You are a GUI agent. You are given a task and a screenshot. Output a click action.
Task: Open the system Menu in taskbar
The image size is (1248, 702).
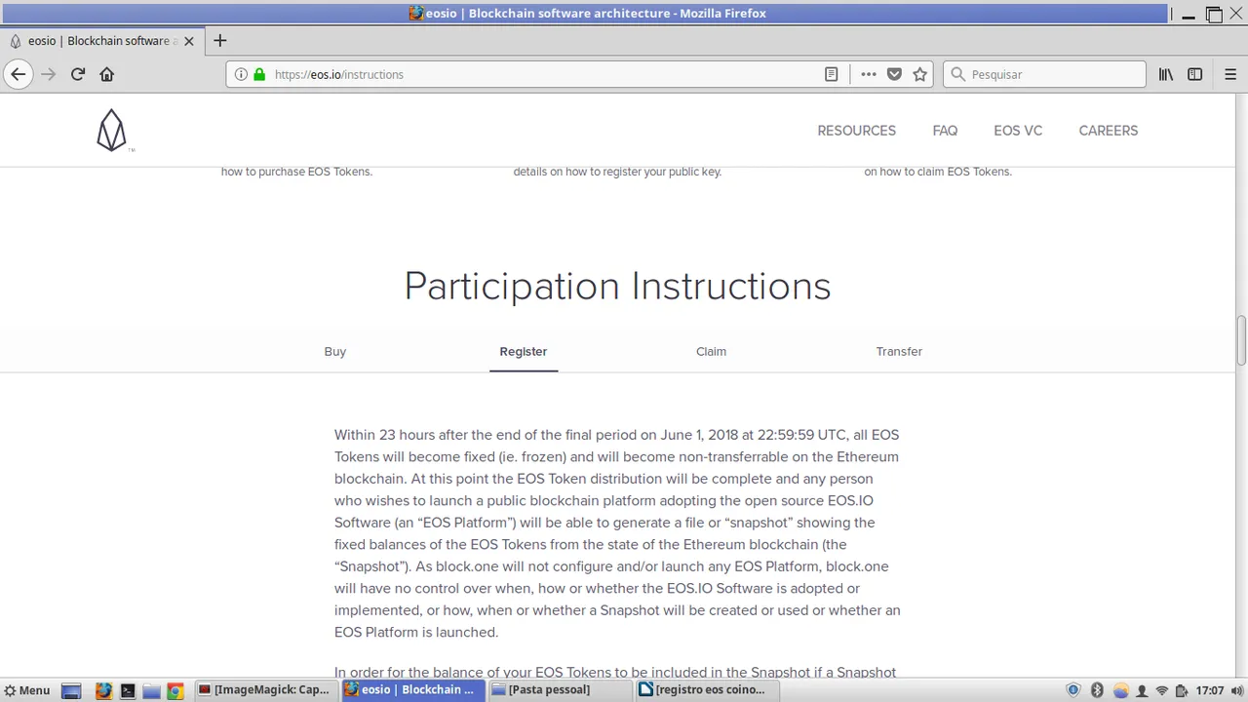pyautogui.click(x=26, y=689)
